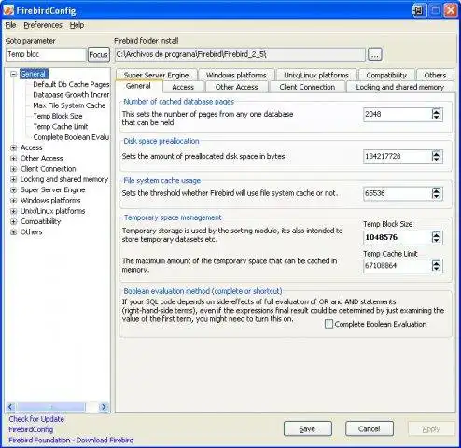Click the Temp Cache Limit field 67108864

pos(398,266)
